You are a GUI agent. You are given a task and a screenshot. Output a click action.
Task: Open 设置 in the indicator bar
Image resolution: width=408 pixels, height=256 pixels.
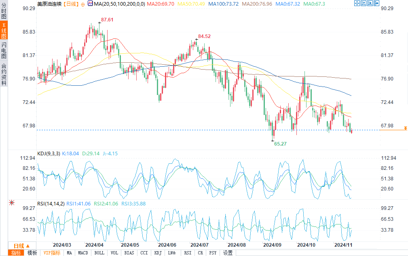pyautogui.click(x=228, y=253)
